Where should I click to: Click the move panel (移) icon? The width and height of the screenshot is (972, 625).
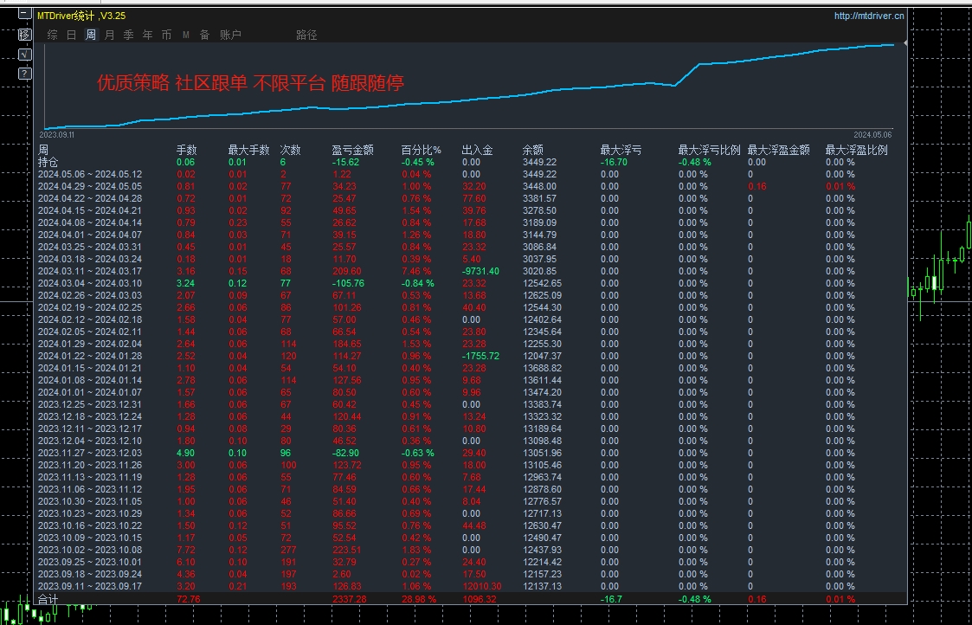pos(24,35)
